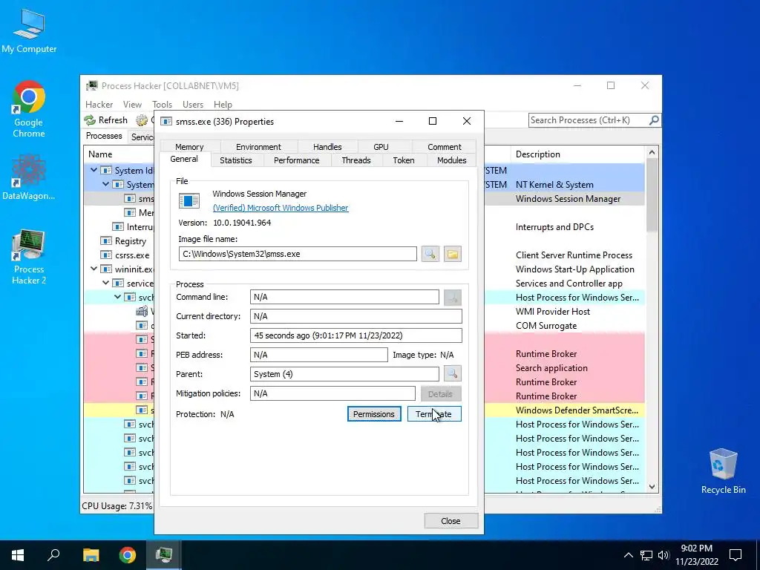This screenshot has height=570, width=760.
Task: Open Windows Start menu
Action: pos(18,555)
